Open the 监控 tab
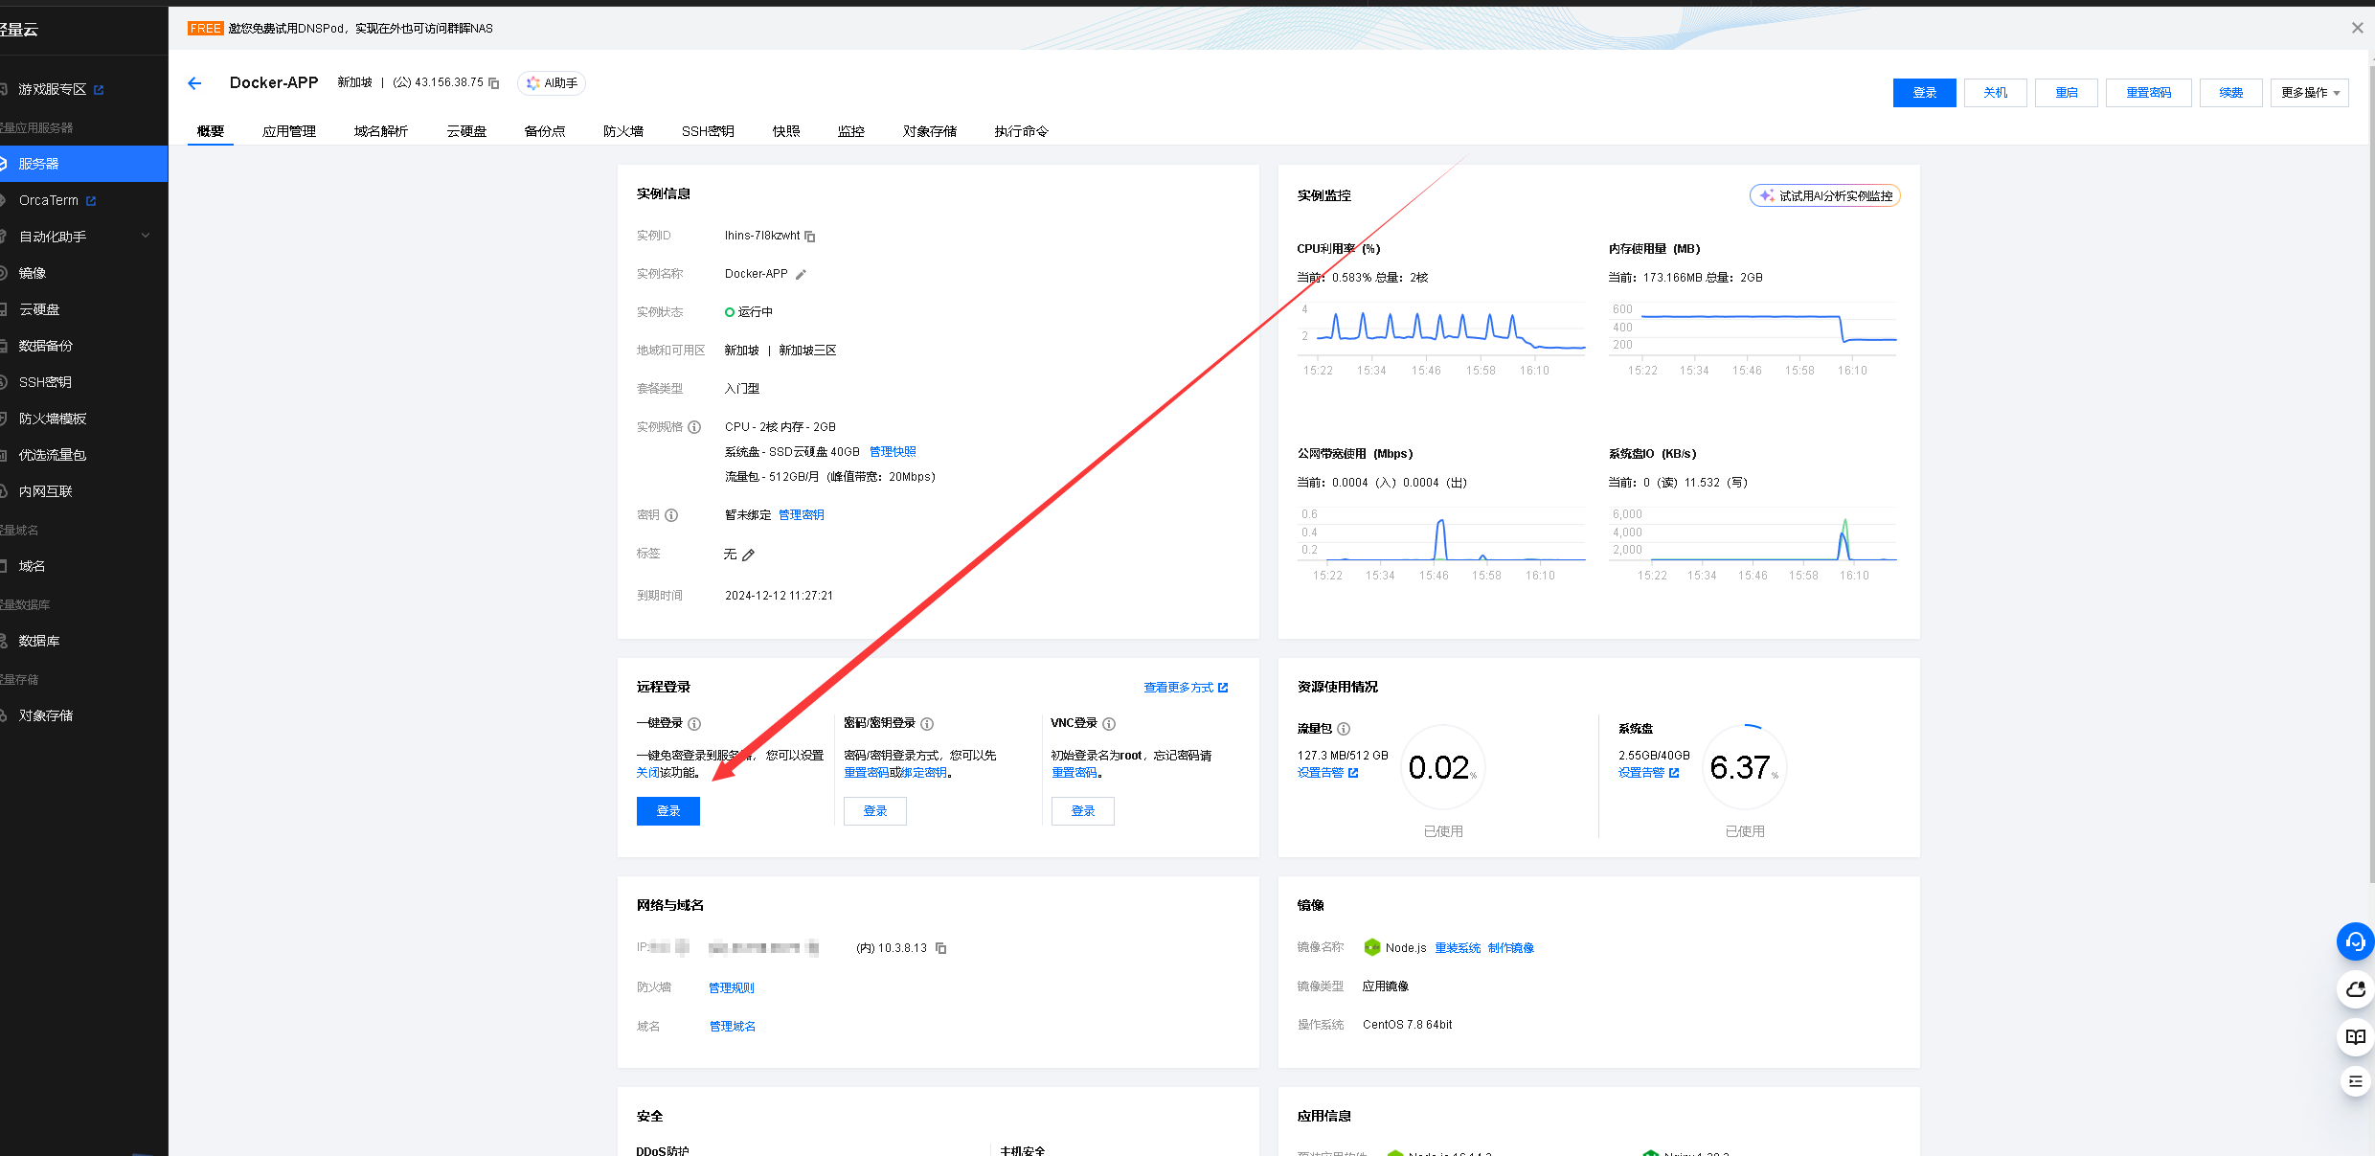This screenshot has height=1156, width=2375. click(850, 131)
